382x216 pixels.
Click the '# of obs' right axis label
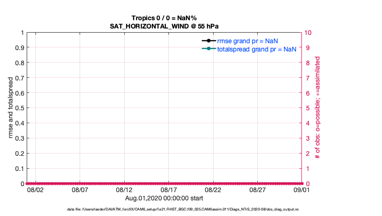(x=318, y=108)
